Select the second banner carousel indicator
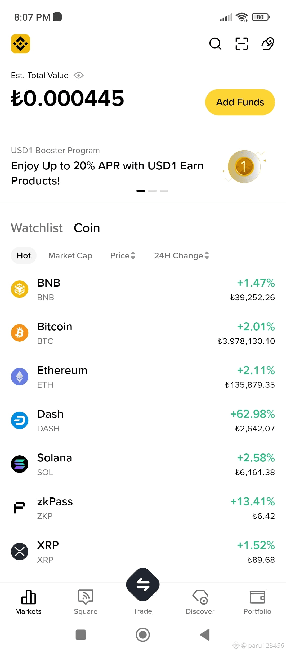The image size is (286, 652). [x=152, y=191]
